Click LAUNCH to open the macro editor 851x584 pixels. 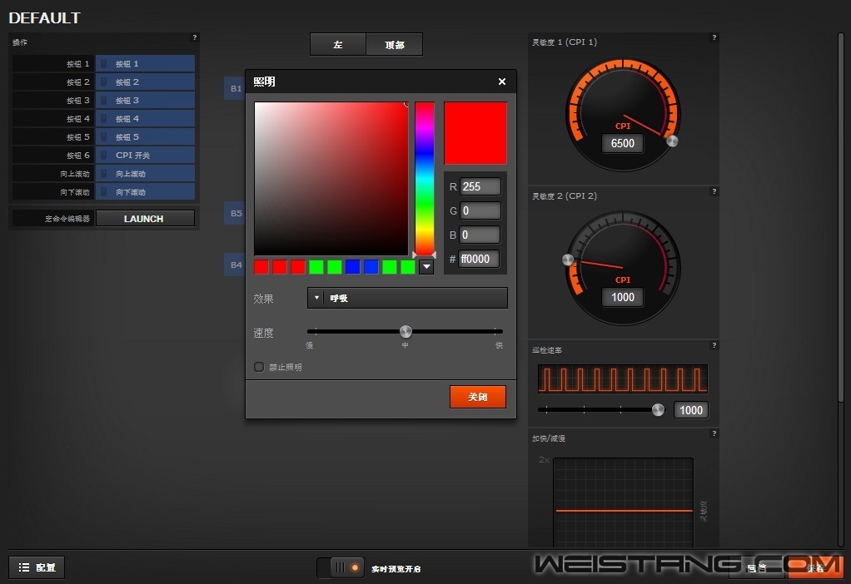pos(145,219)
